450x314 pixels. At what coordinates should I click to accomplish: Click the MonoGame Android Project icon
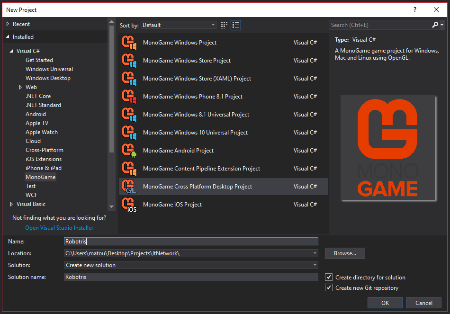(x=129, y=151)
